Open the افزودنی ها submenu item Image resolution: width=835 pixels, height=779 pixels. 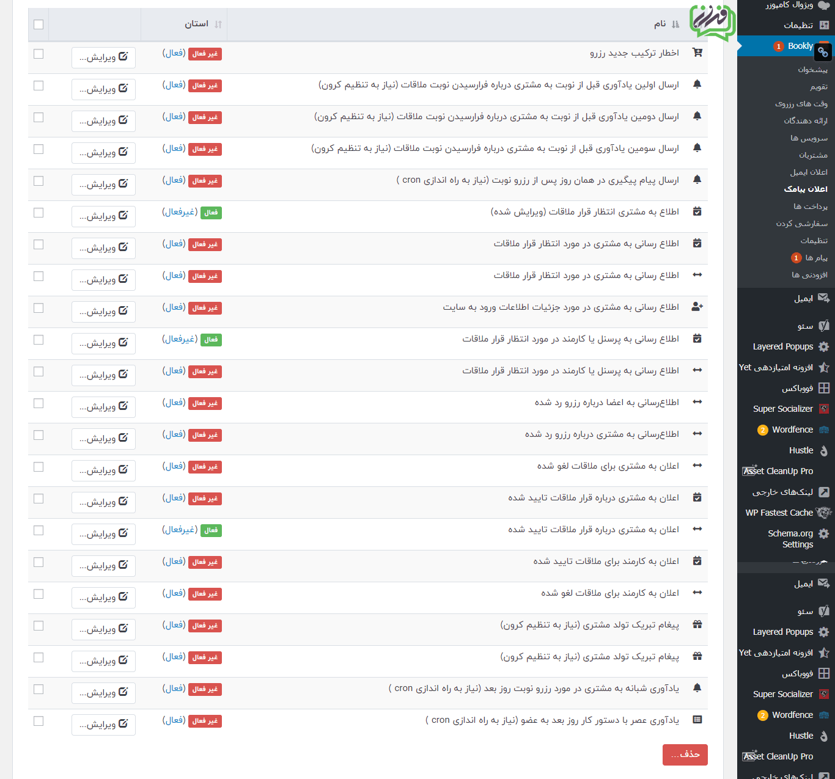tap(809, 275)
